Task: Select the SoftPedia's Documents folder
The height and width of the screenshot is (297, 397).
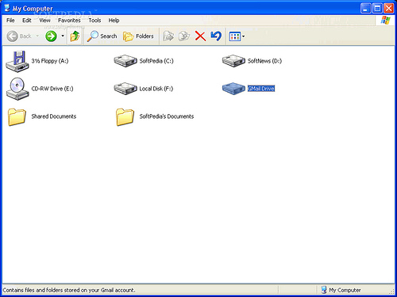Action: [125, 116]
